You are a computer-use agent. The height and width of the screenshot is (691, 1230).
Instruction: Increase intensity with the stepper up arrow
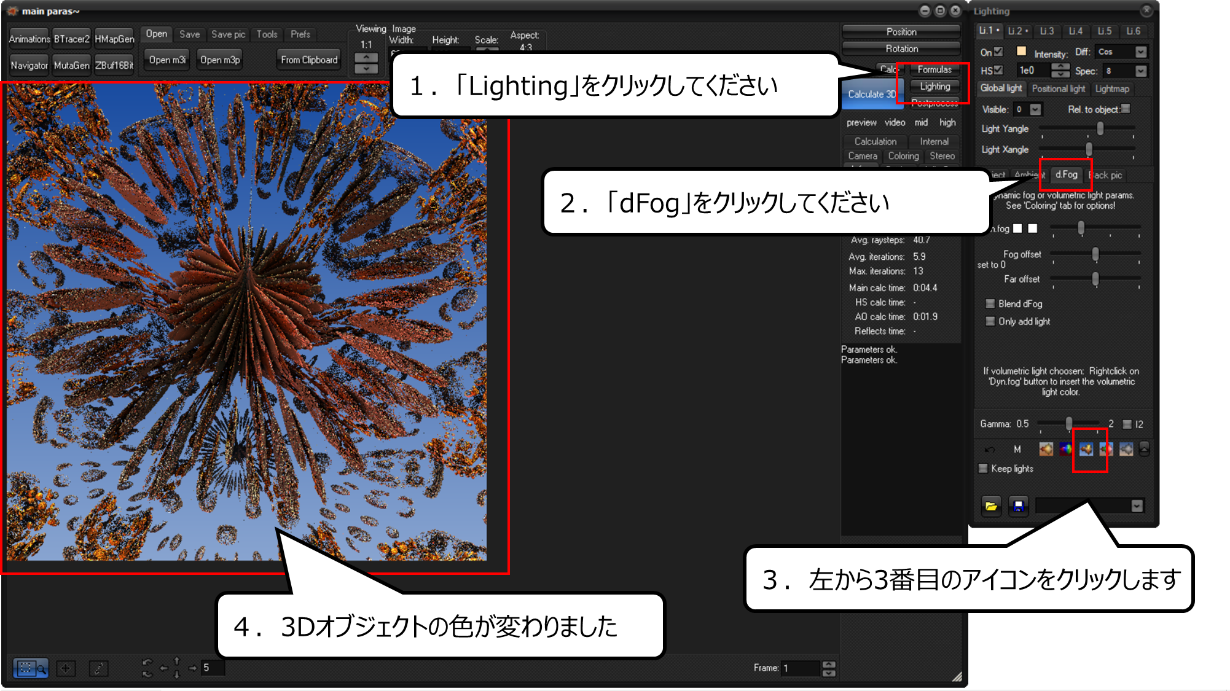tap(1060, 67)
